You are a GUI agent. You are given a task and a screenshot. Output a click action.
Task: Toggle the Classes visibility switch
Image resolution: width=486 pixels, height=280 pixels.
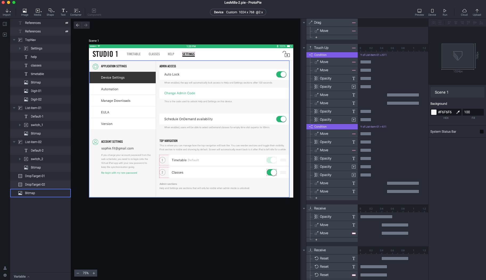click(272, 173)
